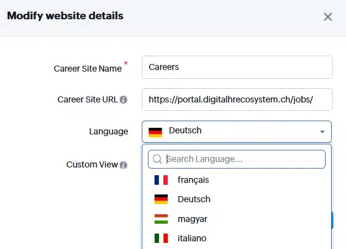Click the Career Site URL text field
The height and width of the screenshot is (249, 346).
[x=237, y=100]
